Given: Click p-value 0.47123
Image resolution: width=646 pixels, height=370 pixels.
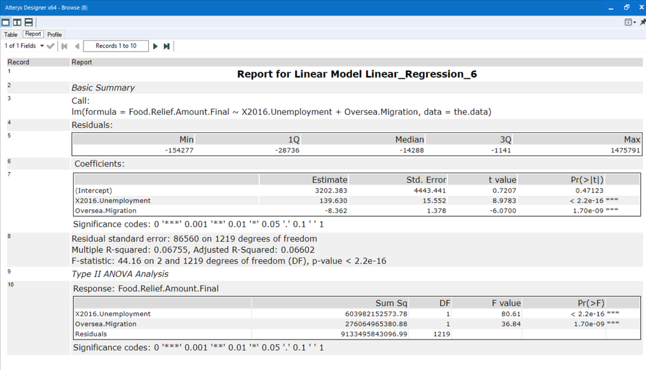Looking at the screenshot, I should pyautogui.click(x=589, y=190).
